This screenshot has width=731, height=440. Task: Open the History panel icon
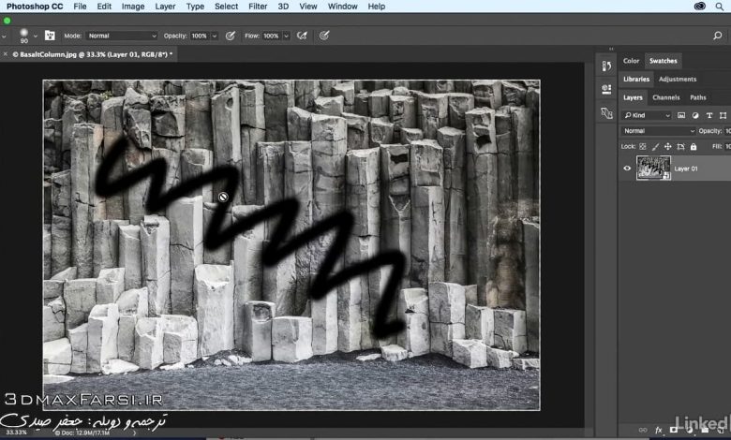click(606, 66)
